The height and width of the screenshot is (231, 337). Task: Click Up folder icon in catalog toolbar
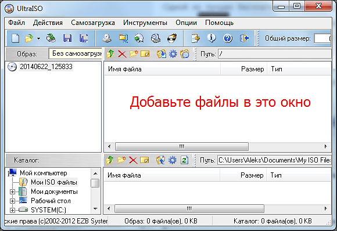tap(110, 160)
